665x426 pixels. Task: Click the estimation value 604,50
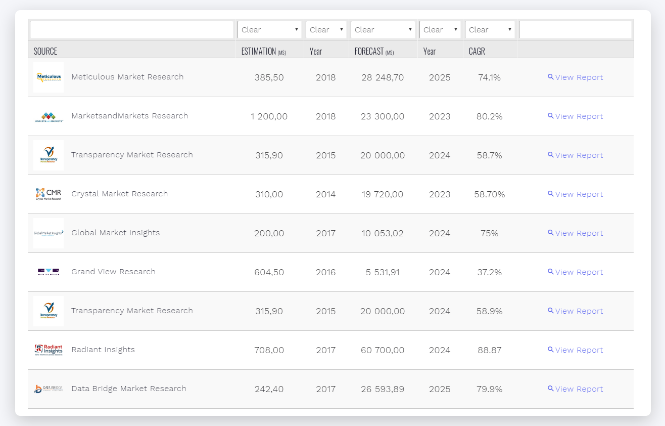pyautogui.click(x=269, y=272)
